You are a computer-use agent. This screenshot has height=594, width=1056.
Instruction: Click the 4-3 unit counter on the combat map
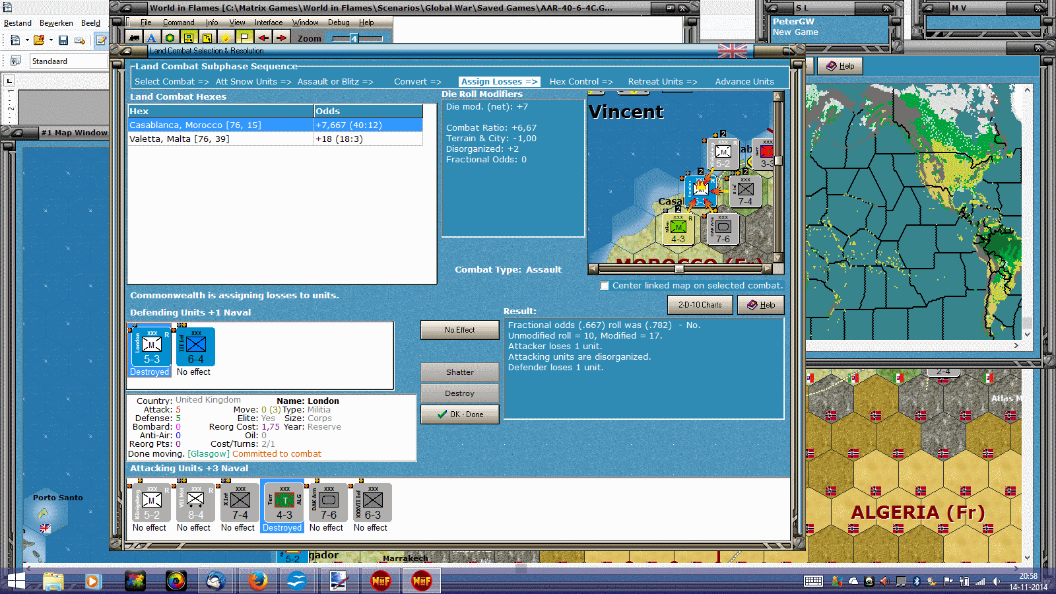pos(678,229)
